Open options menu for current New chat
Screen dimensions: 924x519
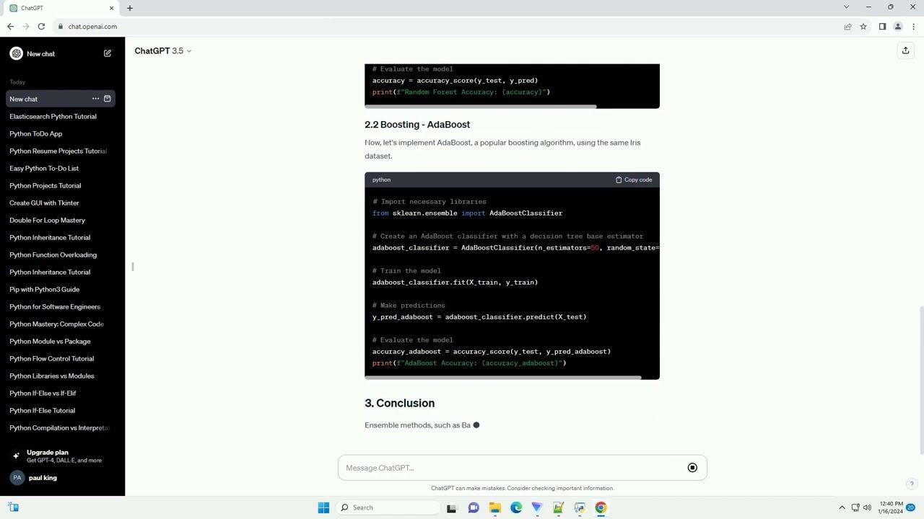click(95, 99)
